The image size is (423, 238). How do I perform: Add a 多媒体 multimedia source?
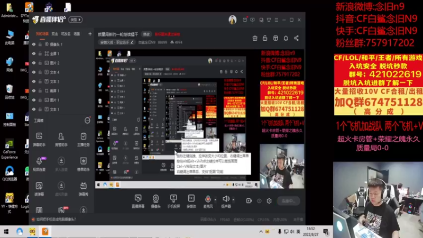coord(191,201)
